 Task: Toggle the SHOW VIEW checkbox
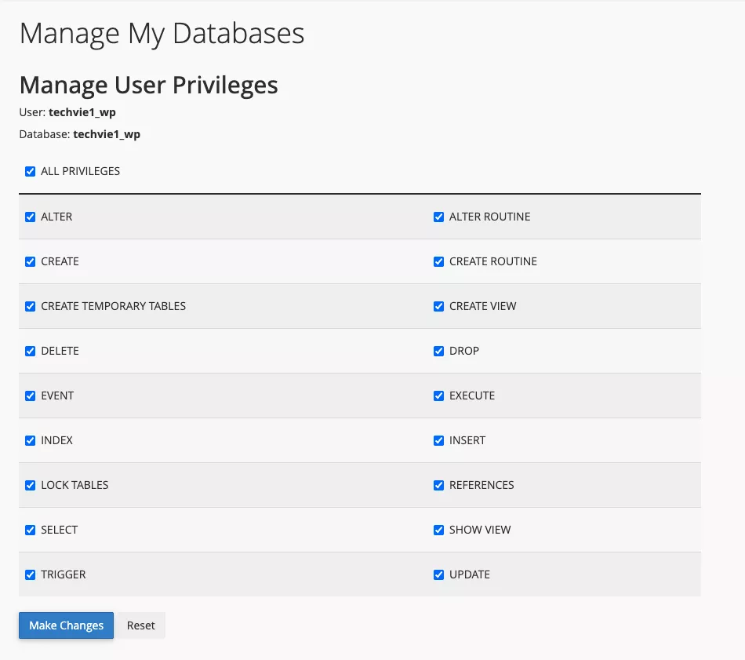[x=439, y=530]
